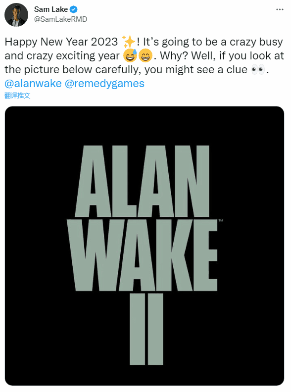Click the Sam Lake display name
Viewport: 291px width, 392px height.
[51, 9]
